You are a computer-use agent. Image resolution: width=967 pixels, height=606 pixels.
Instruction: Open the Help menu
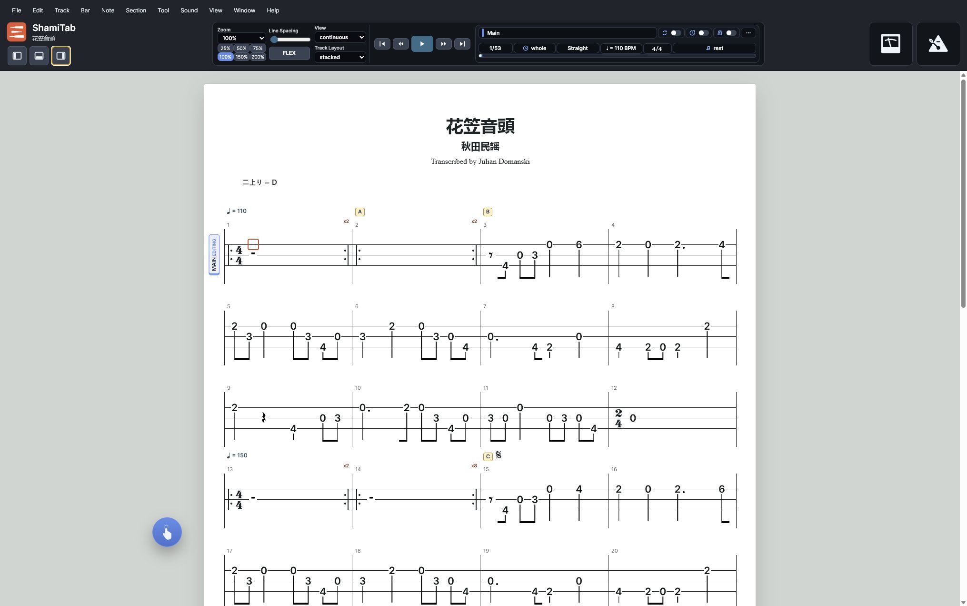[273, 10]
